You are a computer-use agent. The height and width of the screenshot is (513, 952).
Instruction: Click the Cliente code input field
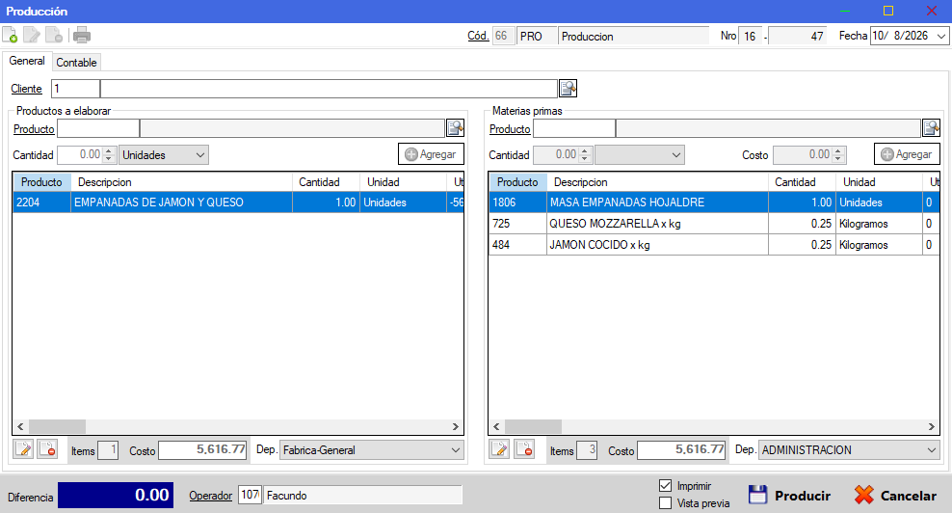click(75, 89)
